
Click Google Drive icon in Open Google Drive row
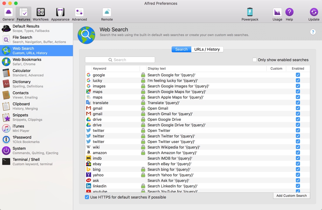click(88, 119)
